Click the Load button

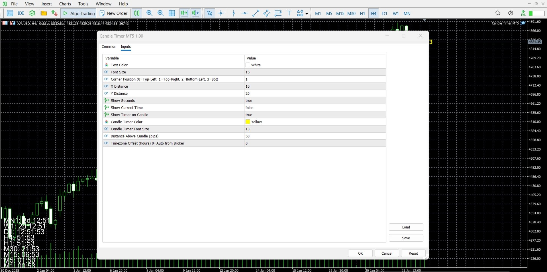coord(406,227)
